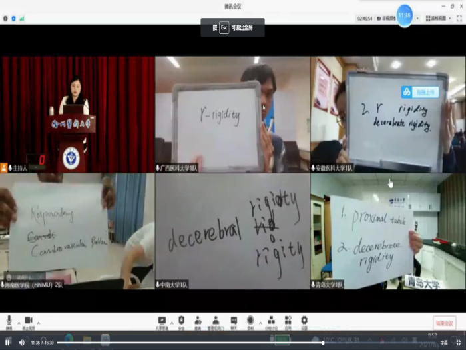Click the 11:36 floating timer bubble
The width and height of the screenshot is (466, 350).
[405, 15]
